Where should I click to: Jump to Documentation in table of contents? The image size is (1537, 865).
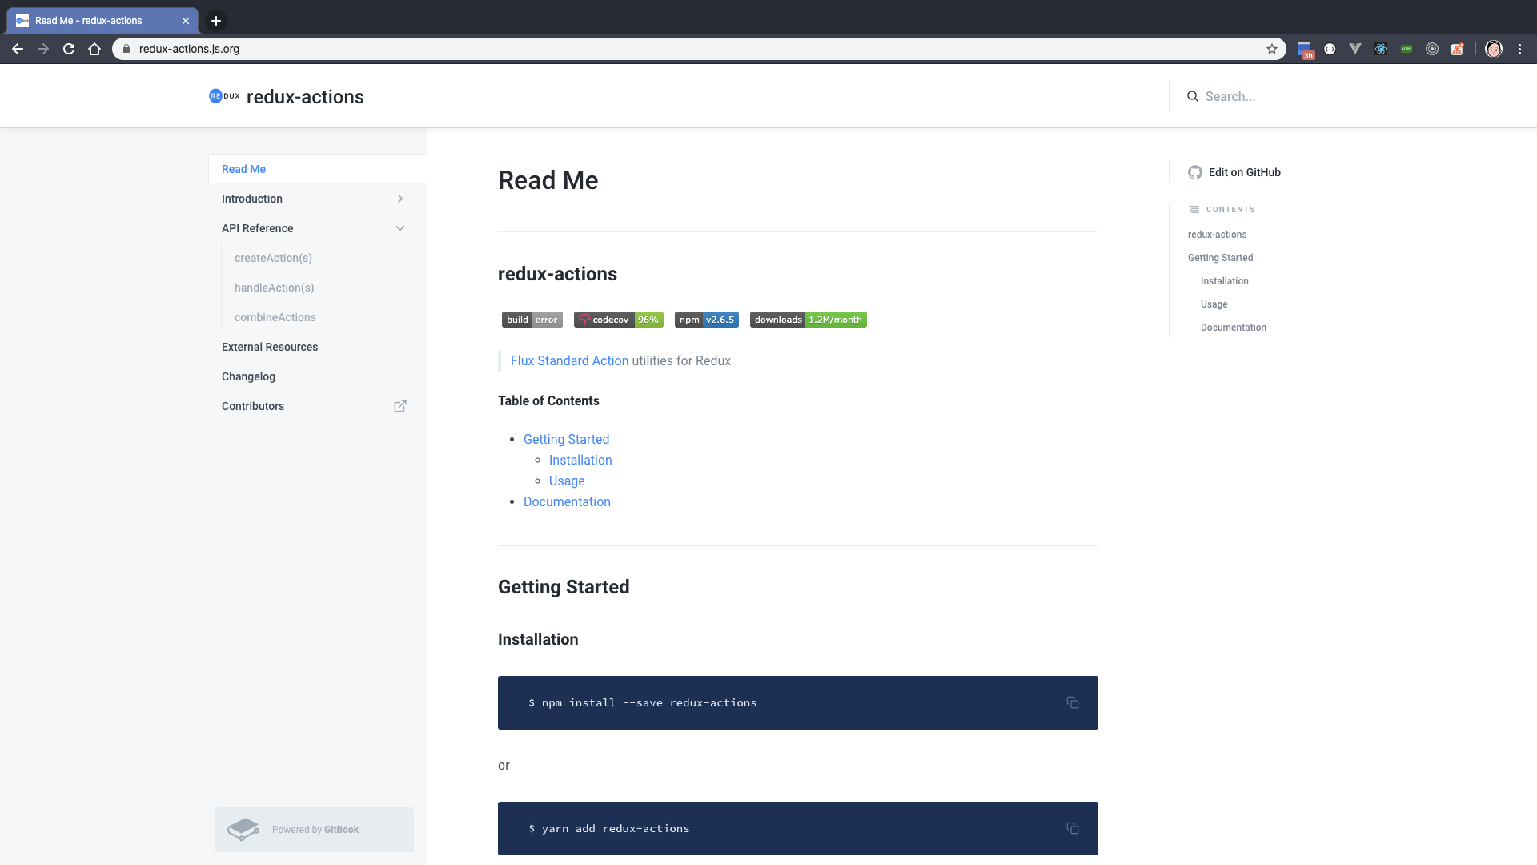567,501
